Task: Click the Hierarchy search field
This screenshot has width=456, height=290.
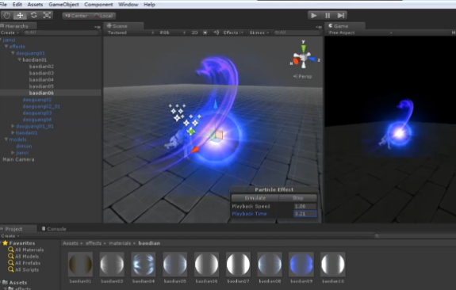Action: tap(61, 32)
